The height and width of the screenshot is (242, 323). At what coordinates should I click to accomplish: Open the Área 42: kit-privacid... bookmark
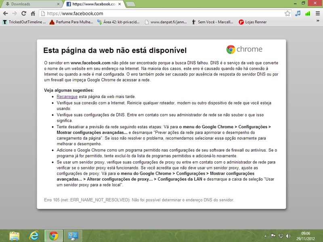point(118,22)
